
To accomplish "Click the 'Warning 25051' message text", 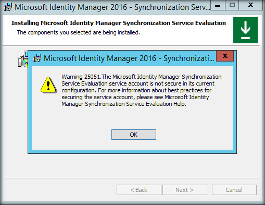I will pyautogui.click(x=142, y=90).
